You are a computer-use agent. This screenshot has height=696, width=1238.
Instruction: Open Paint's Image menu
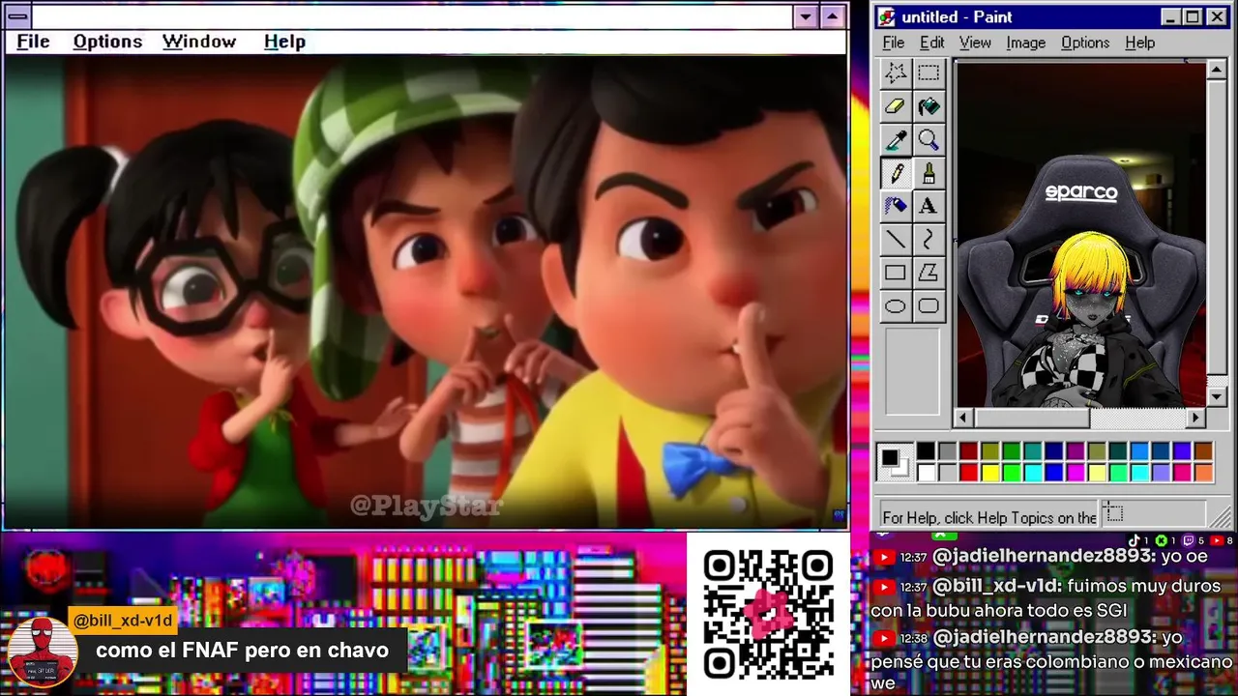pos(1025,43)
